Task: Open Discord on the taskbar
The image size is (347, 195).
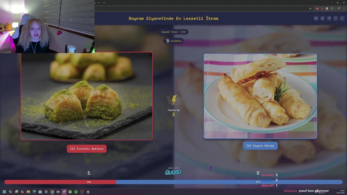Action: coord(64,192)
